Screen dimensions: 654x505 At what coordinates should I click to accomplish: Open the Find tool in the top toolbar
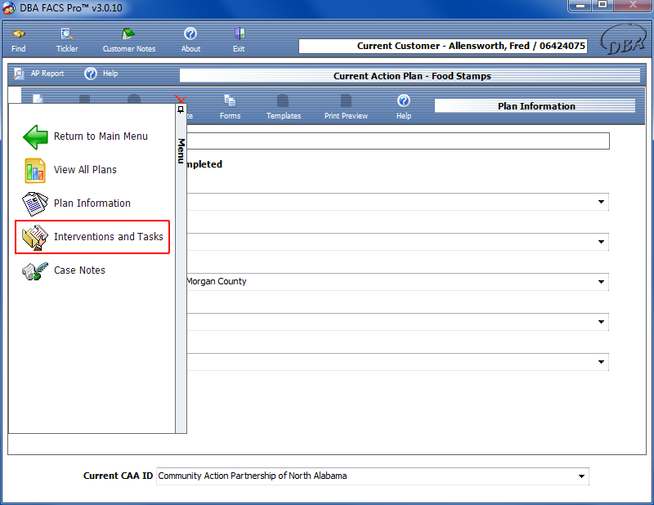tap(18, 39)
